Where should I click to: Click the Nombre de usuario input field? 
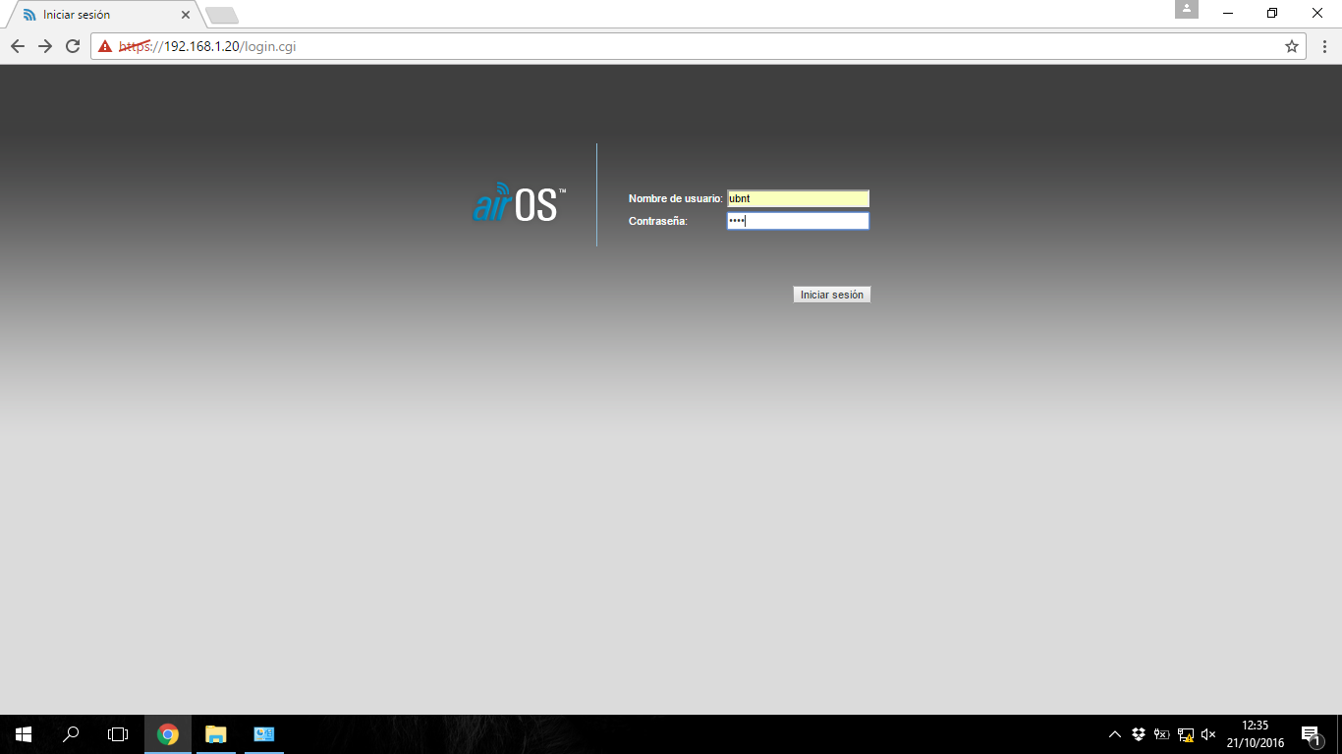[798, 198]
